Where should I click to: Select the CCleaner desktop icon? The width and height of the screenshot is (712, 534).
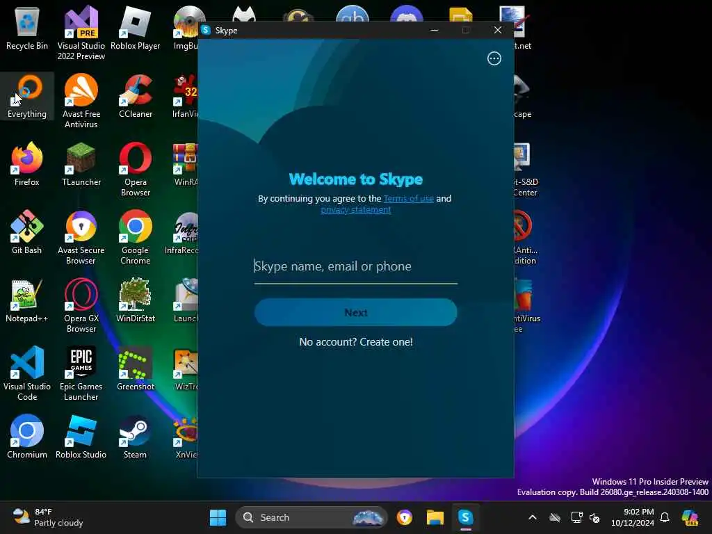click(x=136, y=96)
